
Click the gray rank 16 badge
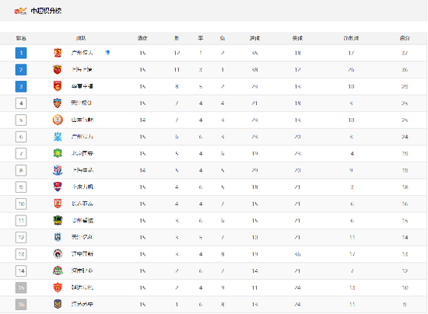(21, 304)
